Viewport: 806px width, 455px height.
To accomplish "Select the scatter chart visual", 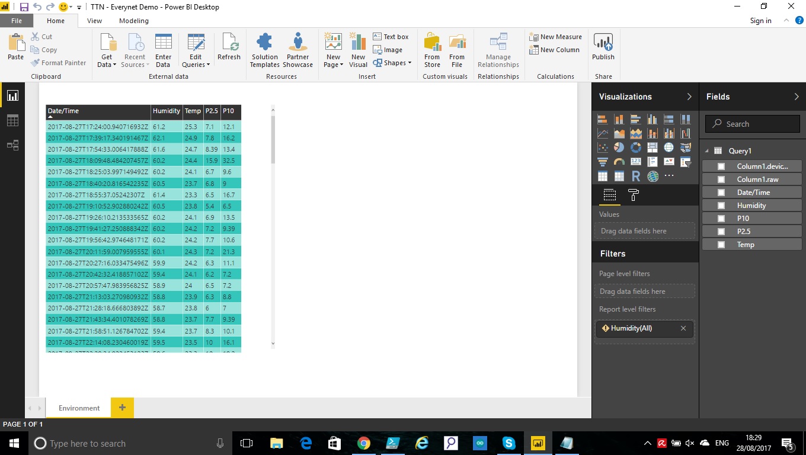I will pos(603,148).
